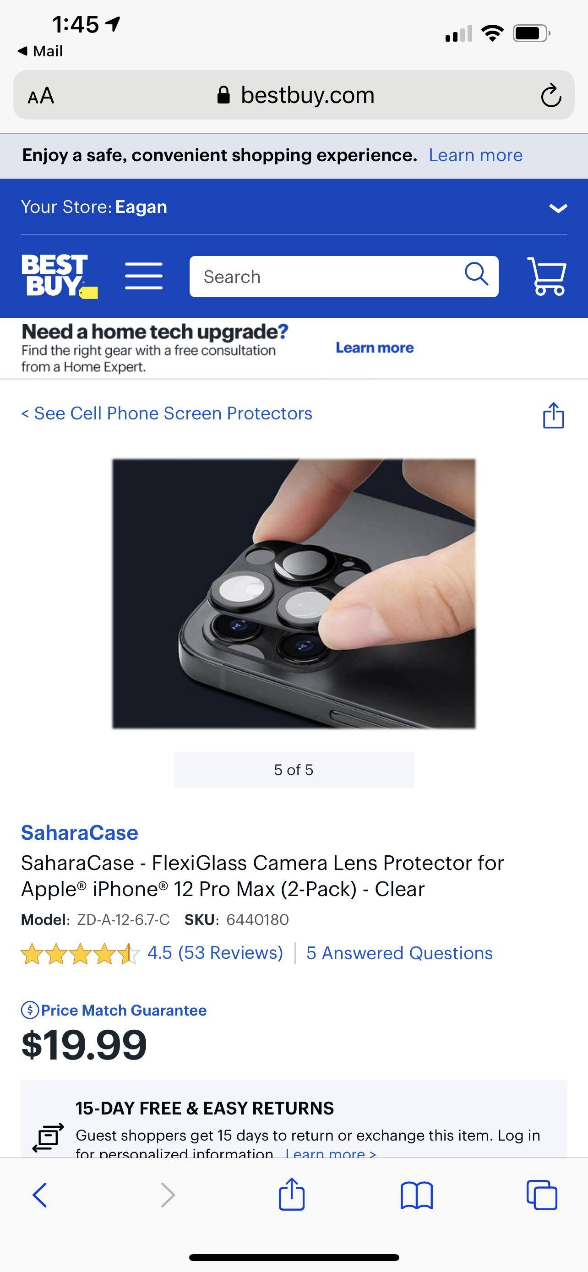This screenshot has height=1272, width=588.
Task: Go back with Safari back arrow
Action: pos(40,1195)
